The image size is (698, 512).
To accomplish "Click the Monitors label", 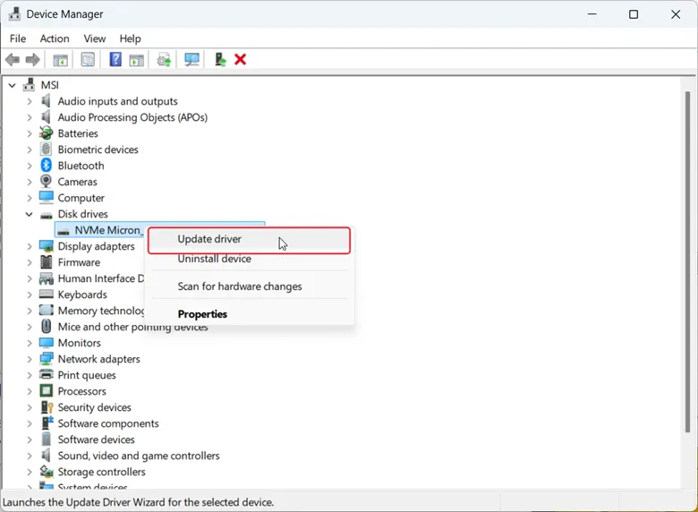I will point(80,343).
